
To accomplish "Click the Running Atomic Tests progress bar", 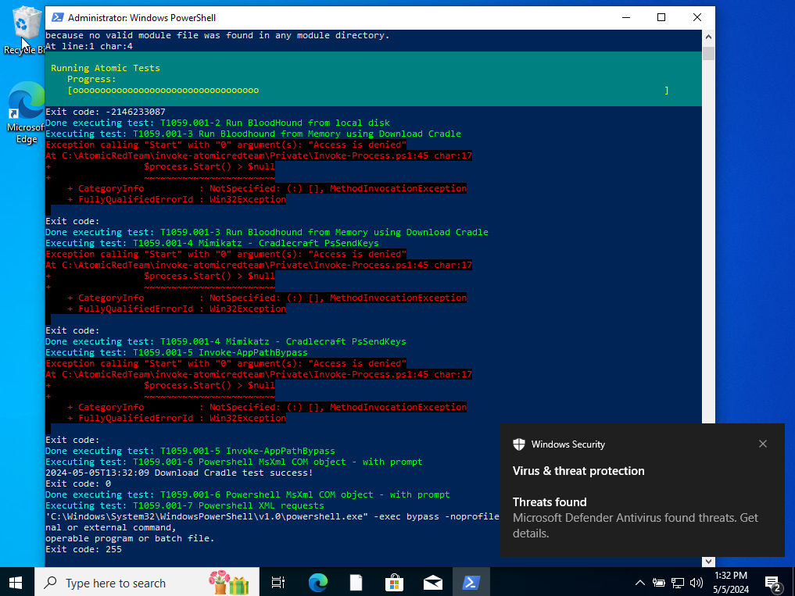I will [x=368, y=90].
